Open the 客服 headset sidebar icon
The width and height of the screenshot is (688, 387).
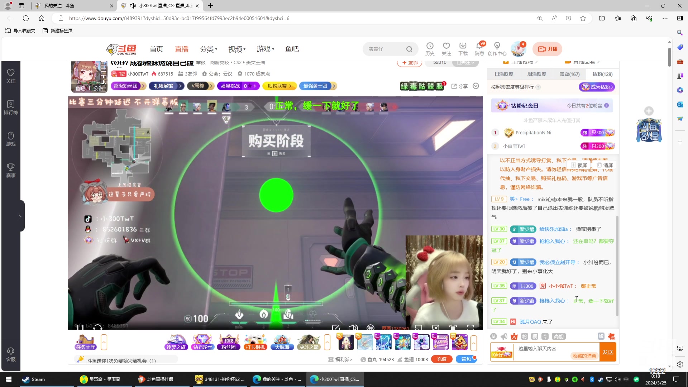coord(11,354)
